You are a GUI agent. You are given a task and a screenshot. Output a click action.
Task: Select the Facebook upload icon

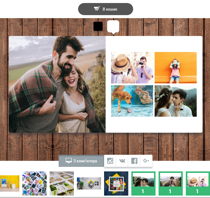[134, 161]
